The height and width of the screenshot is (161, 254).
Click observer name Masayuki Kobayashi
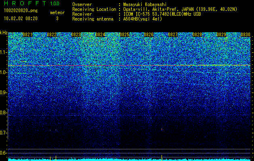point(145,4)
